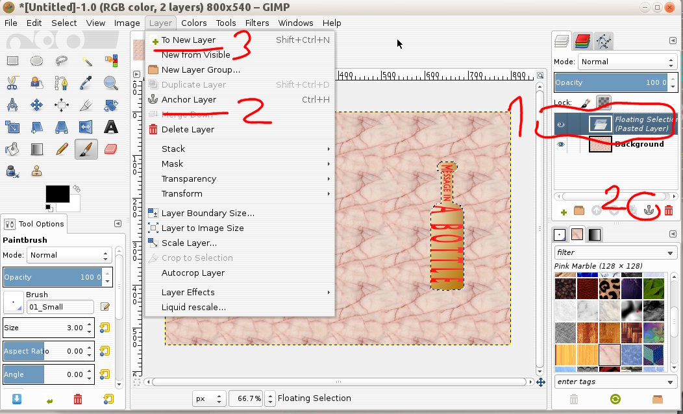Select the Eraser tool
Viewport: 683px width, 414px height.
(111, 149)
